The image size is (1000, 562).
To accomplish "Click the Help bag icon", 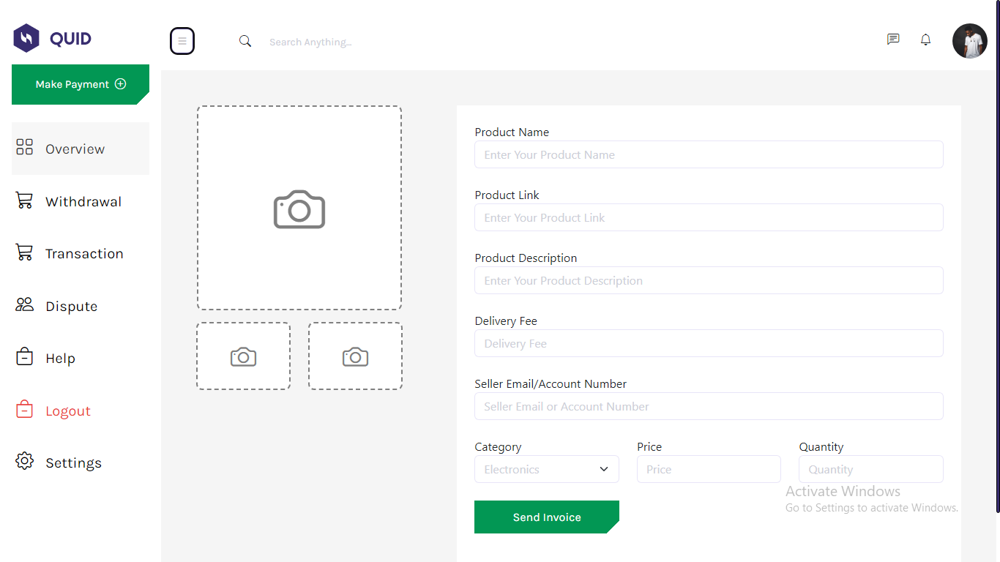I will tap(24, 357).
